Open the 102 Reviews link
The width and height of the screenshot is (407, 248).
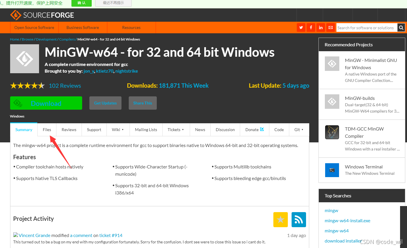[65, 86]
